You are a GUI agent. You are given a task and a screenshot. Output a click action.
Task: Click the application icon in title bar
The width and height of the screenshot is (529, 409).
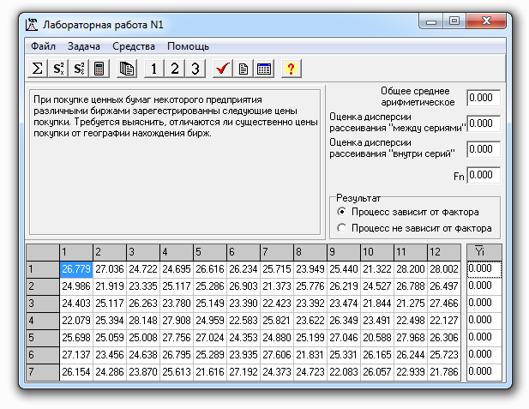point(32,25)
